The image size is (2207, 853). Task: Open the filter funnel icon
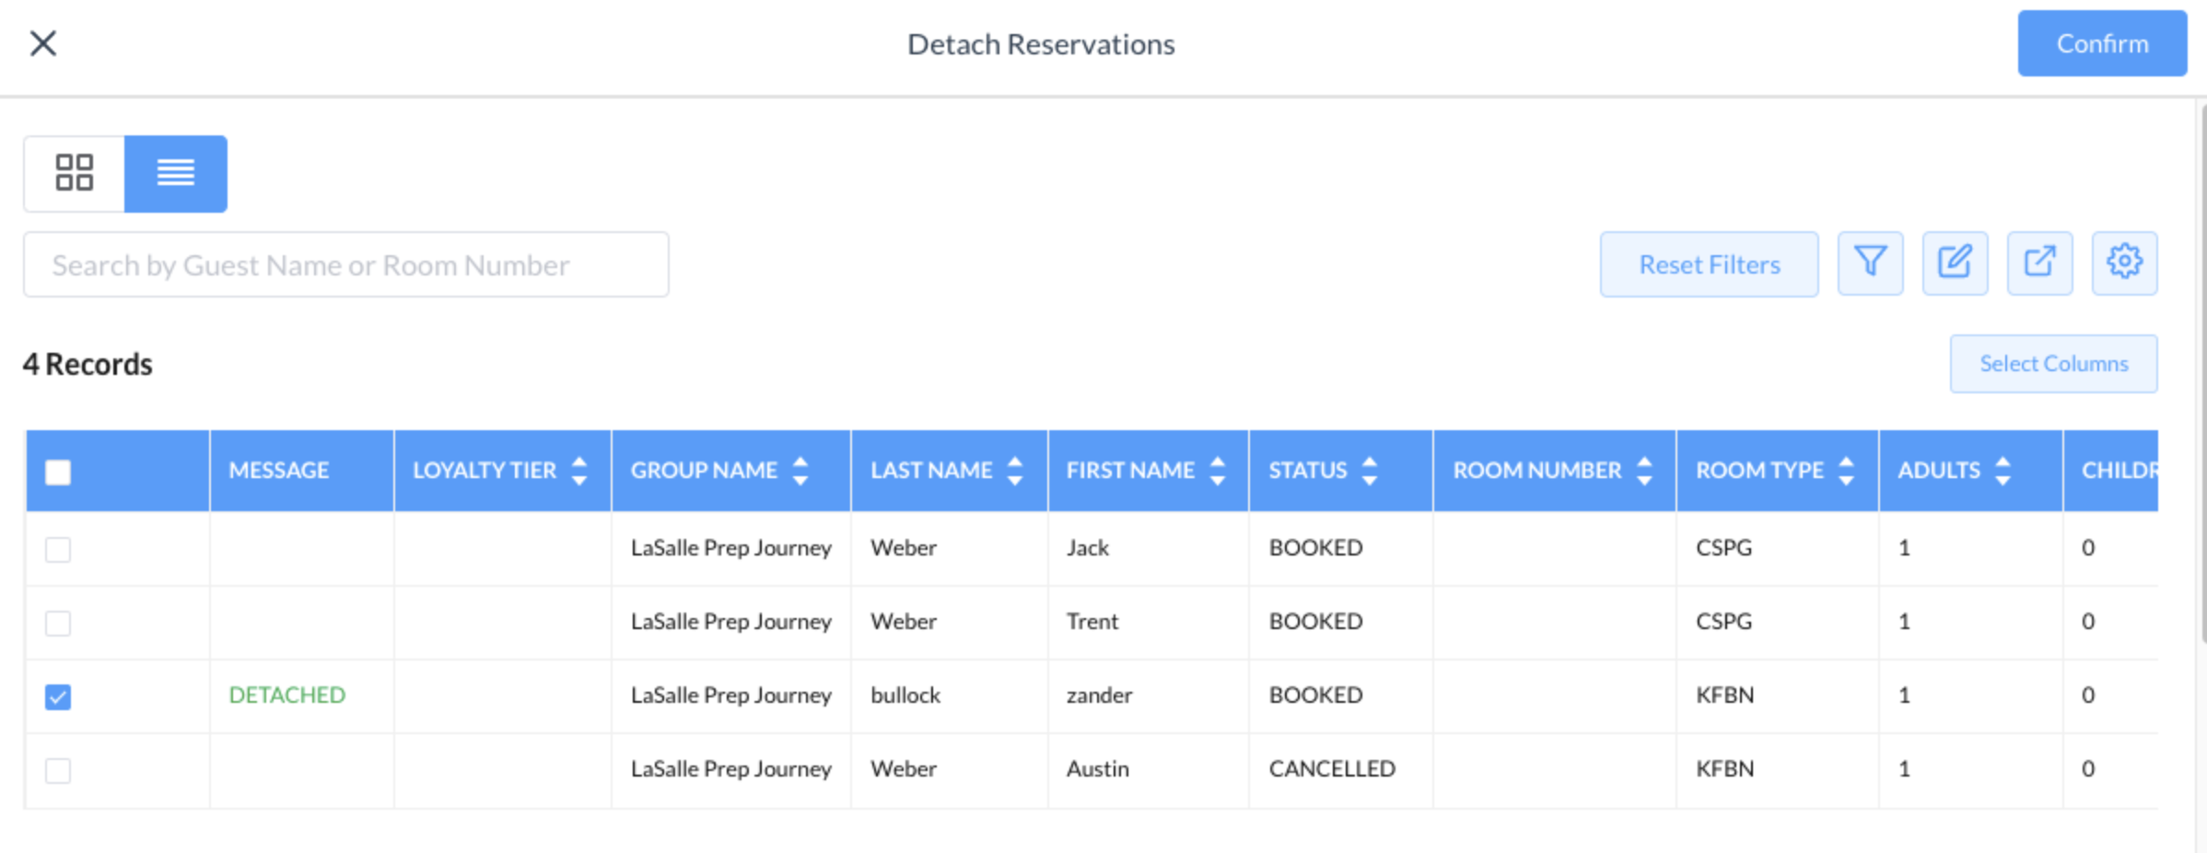(1870, 263)
